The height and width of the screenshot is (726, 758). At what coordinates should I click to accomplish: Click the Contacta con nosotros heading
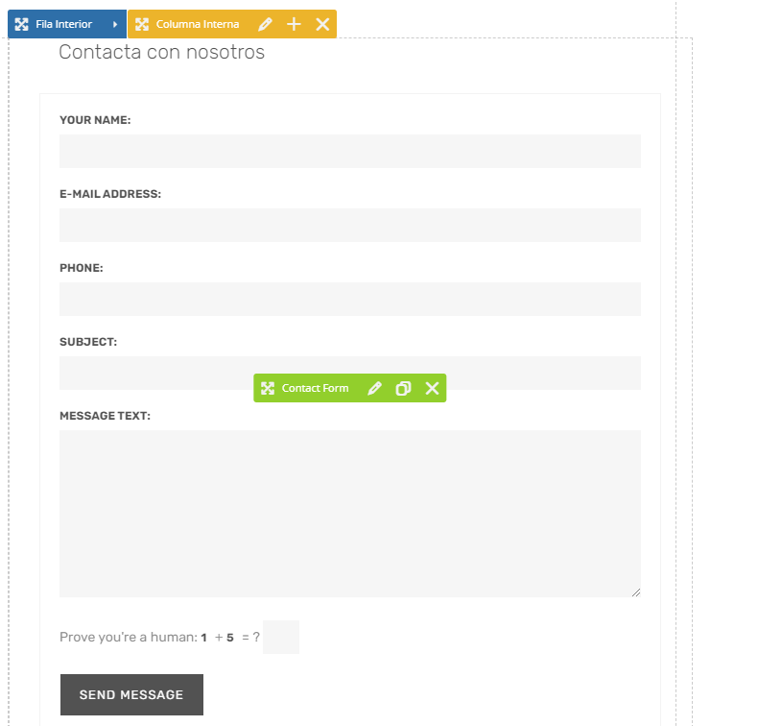(x=161, y=52)
